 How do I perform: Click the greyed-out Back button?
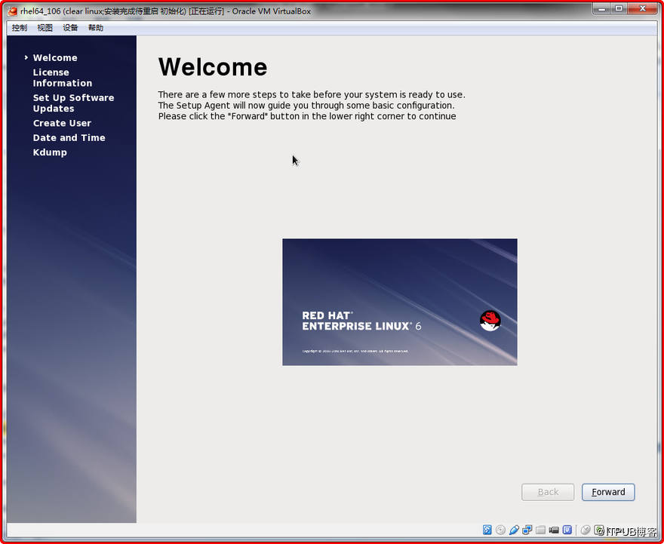(x=548, y=492)
